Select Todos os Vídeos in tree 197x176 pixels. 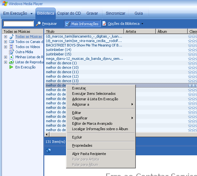click(28, 47)
